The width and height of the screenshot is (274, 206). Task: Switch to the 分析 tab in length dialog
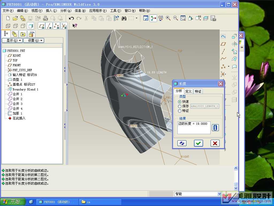(179, 91)
